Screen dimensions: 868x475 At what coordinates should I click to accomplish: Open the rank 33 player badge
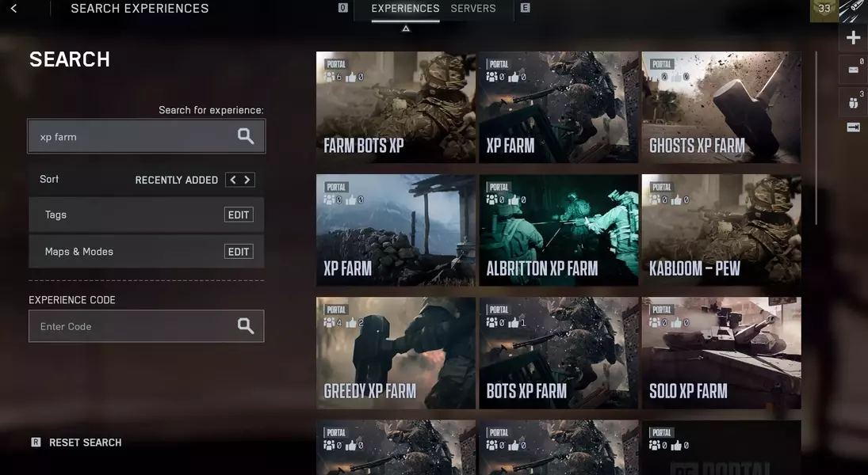[824, 9]
